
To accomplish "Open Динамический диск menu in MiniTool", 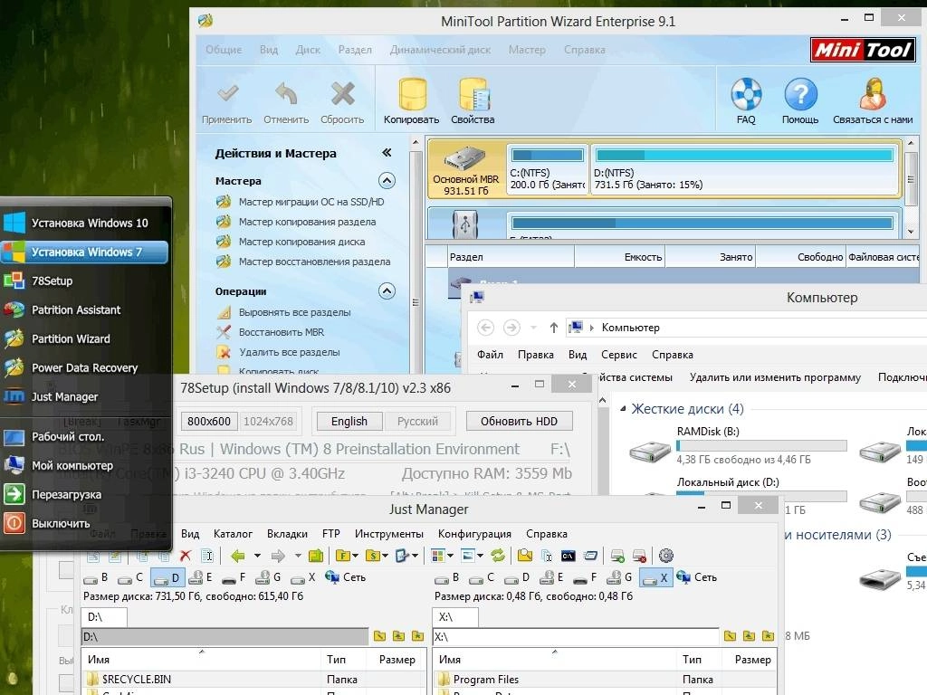I will [441, 50].
